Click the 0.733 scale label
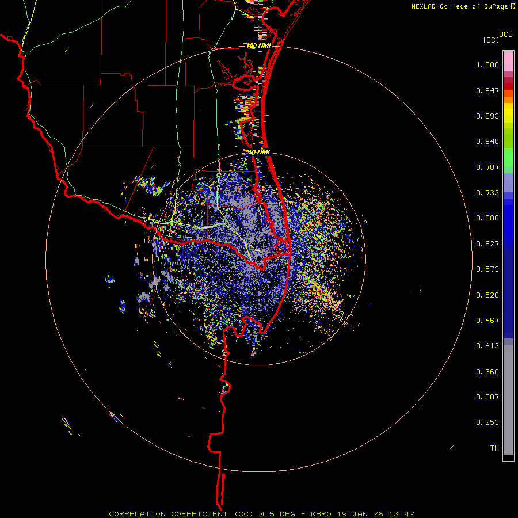Image resolution: width=518 pixels, height=518 pixels. coord(487,193)
